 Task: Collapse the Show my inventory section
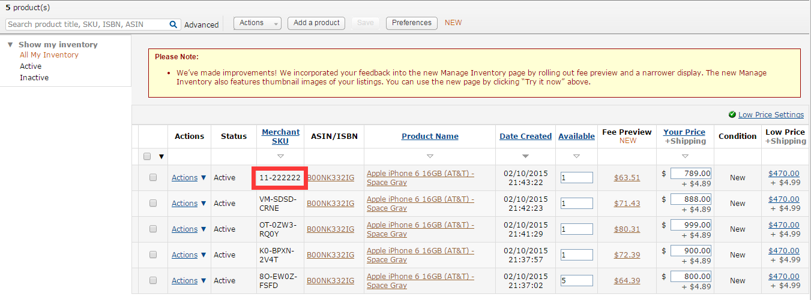[x=10, y=45]
